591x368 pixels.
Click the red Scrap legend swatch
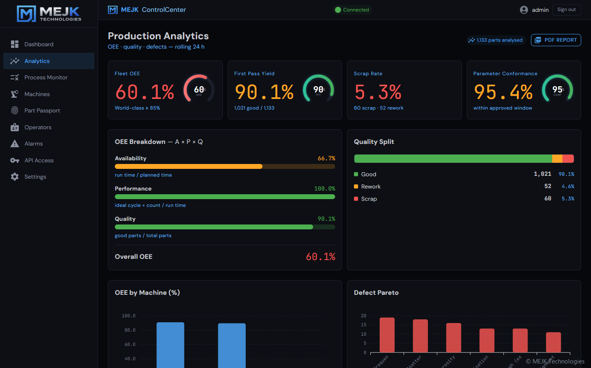(356, 199)
